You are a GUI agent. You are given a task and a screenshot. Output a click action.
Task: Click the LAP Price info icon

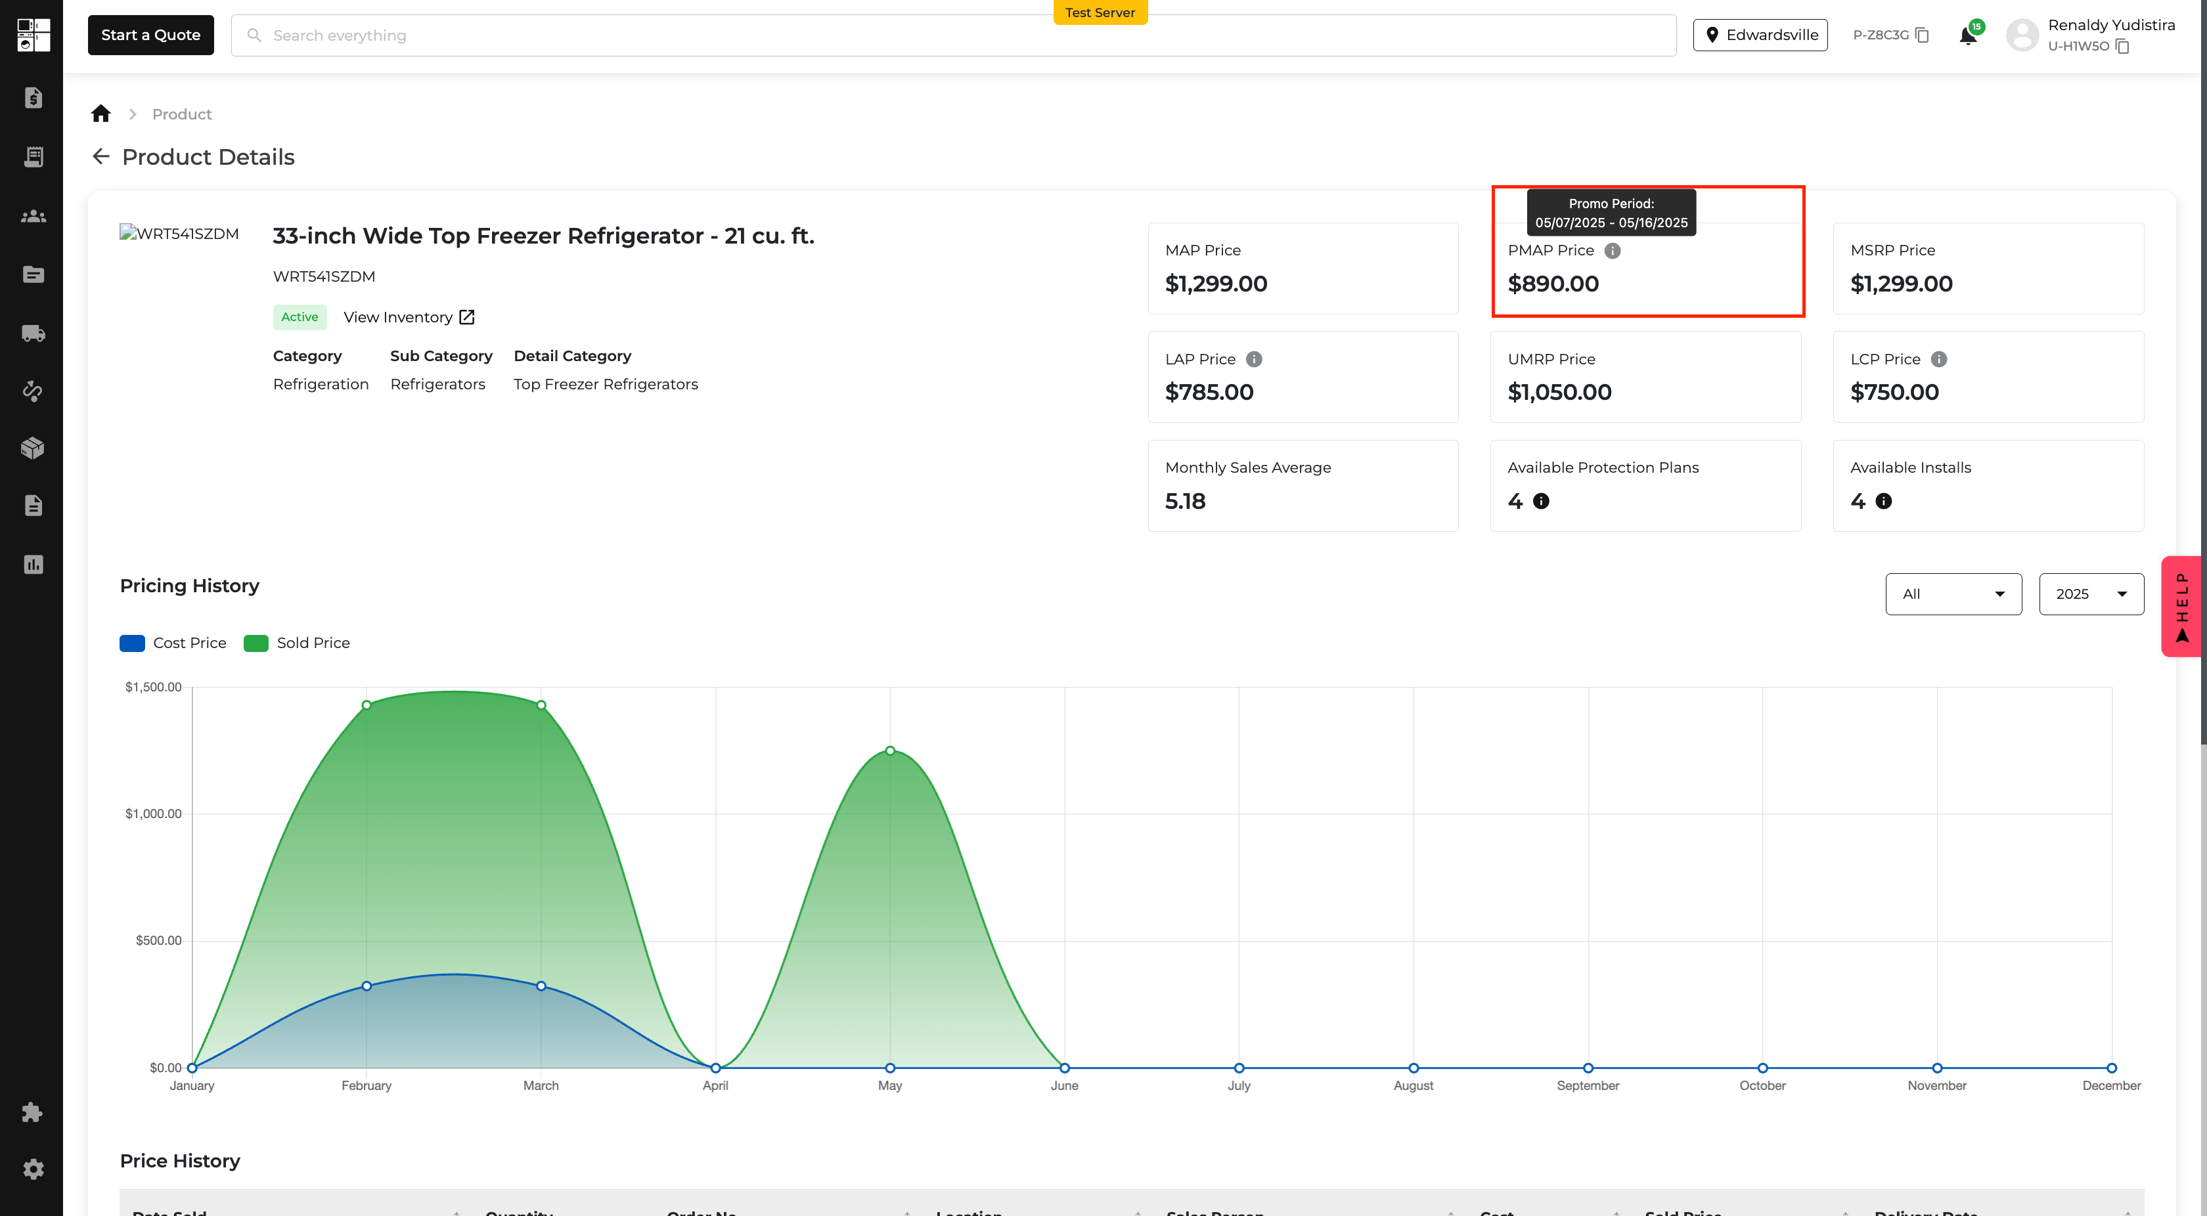[x=1253, y=360]
